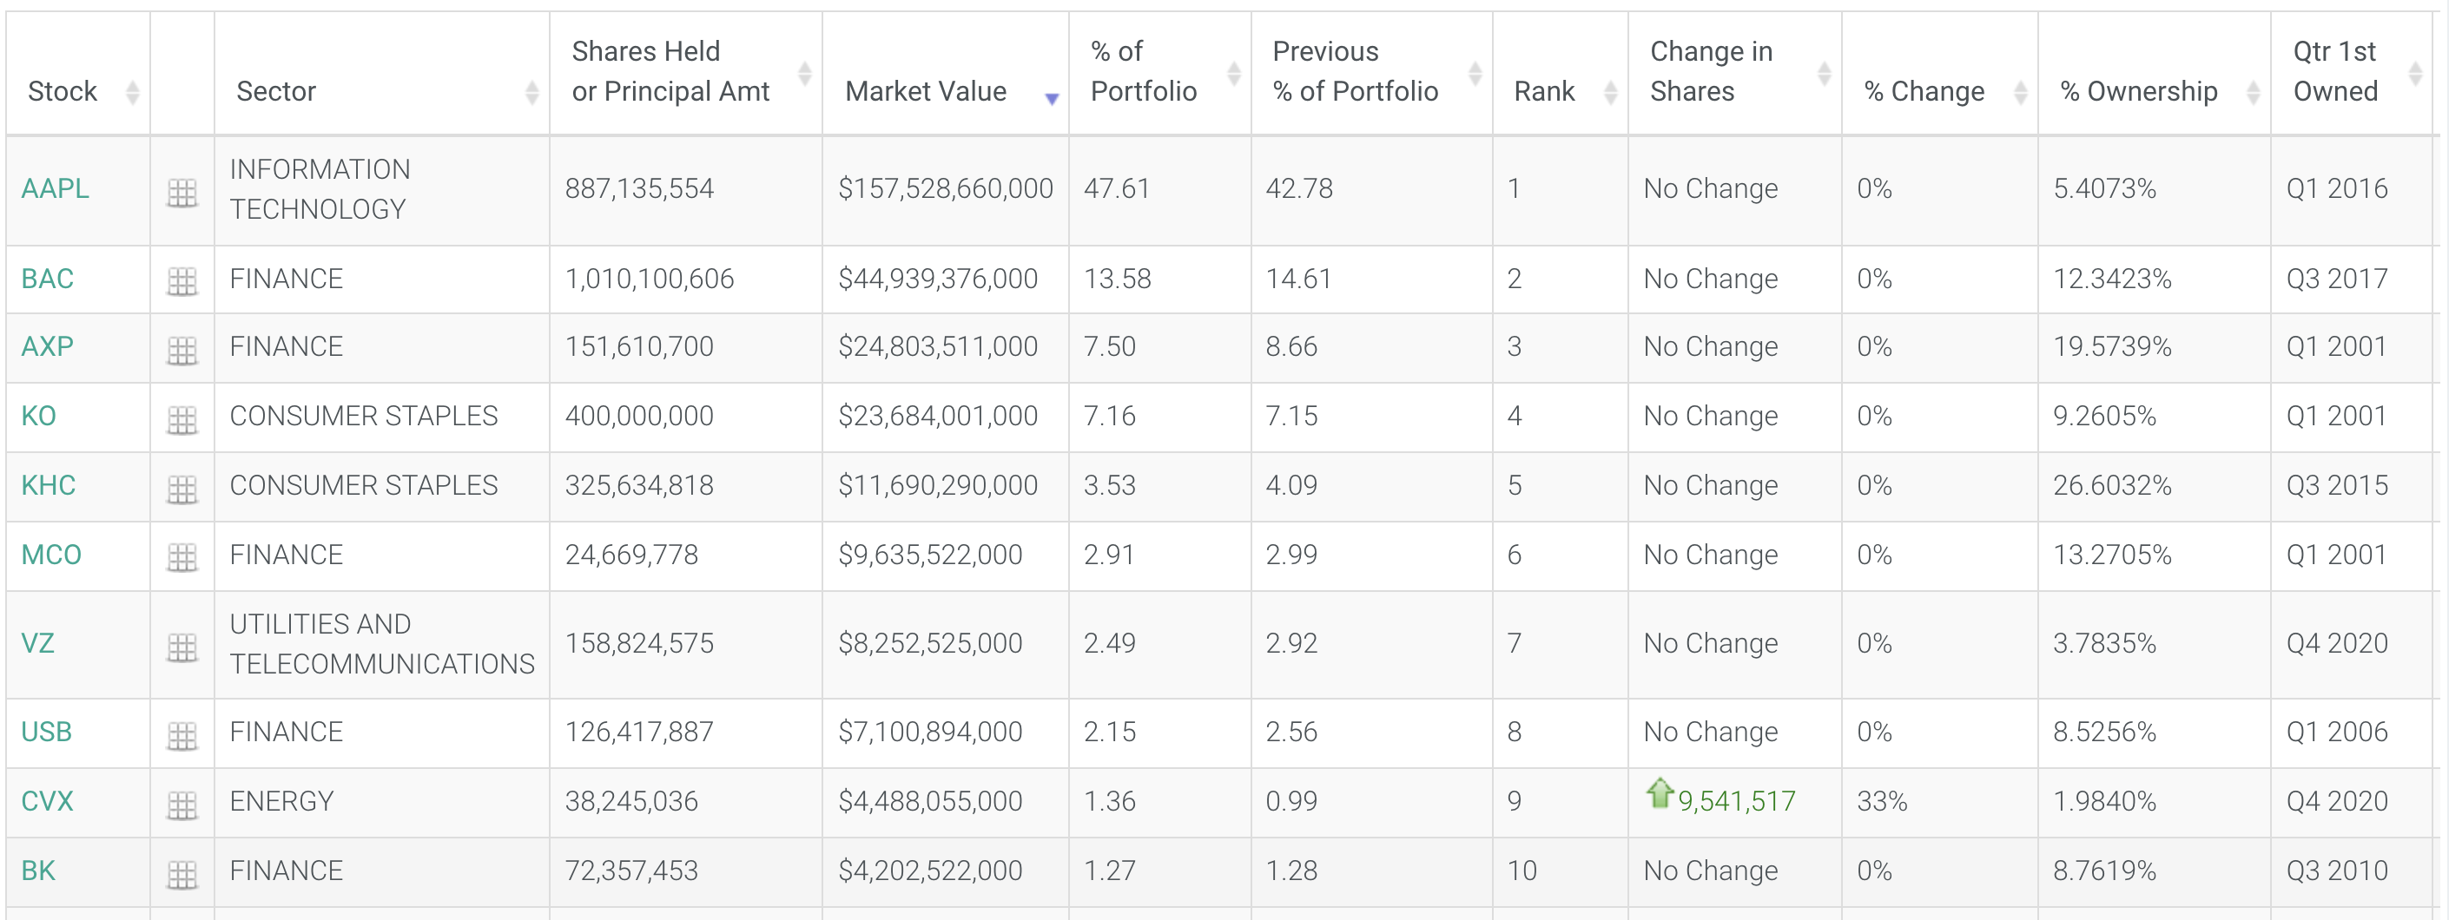
Task: Select the CVX share change 9,541,517
Action: [1736, 801]
